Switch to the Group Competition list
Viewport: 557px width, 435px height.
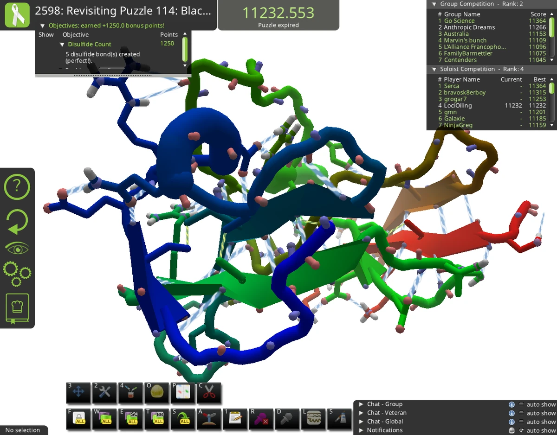(x=434, y=4)
